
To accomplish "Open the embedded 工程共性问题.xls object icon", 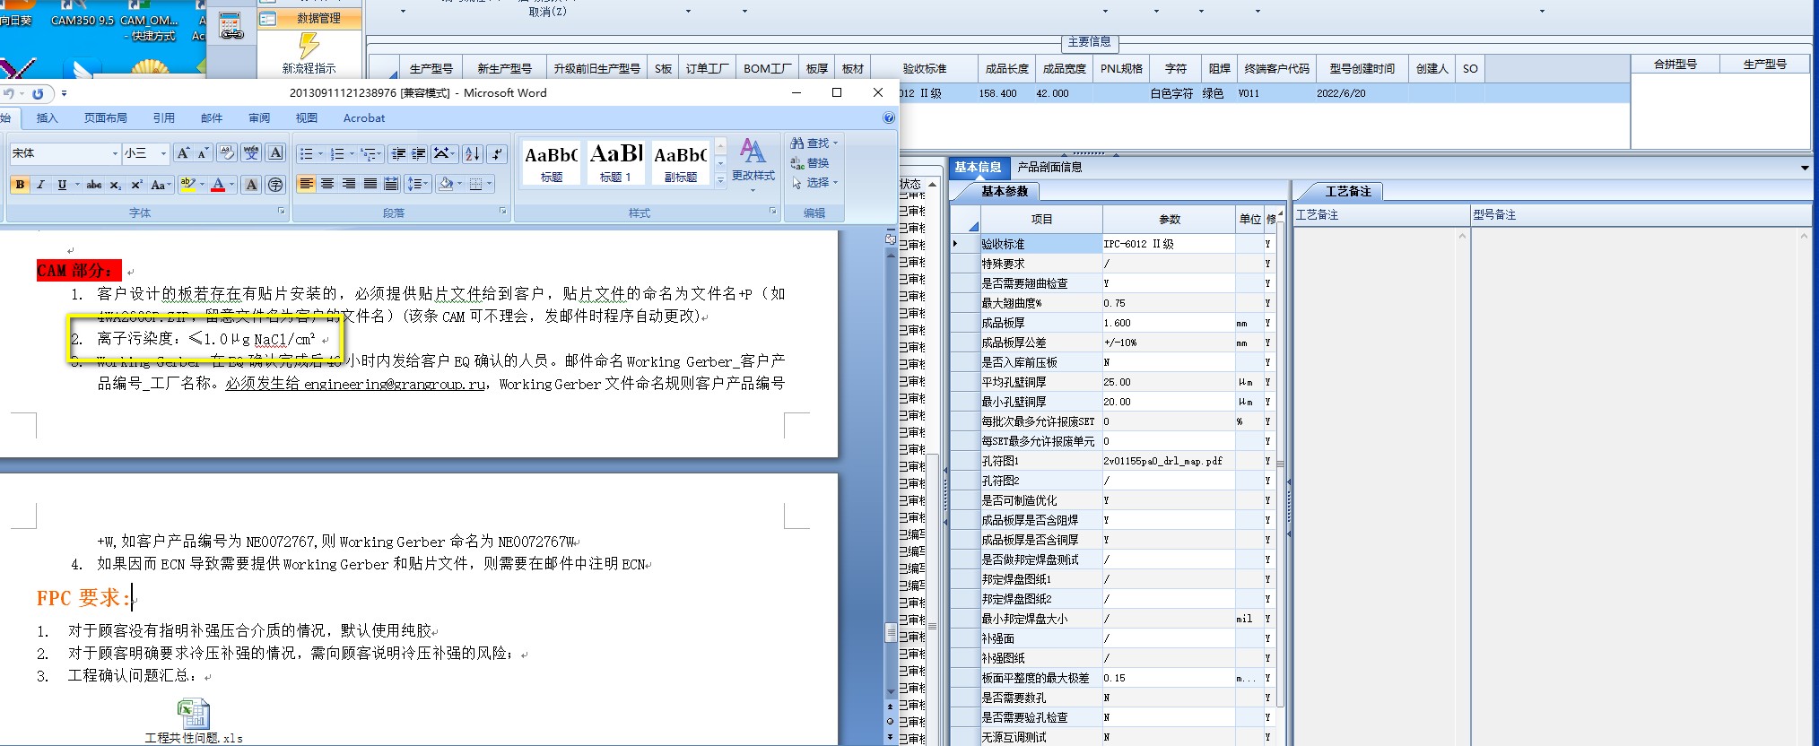I will pos(194,721).
